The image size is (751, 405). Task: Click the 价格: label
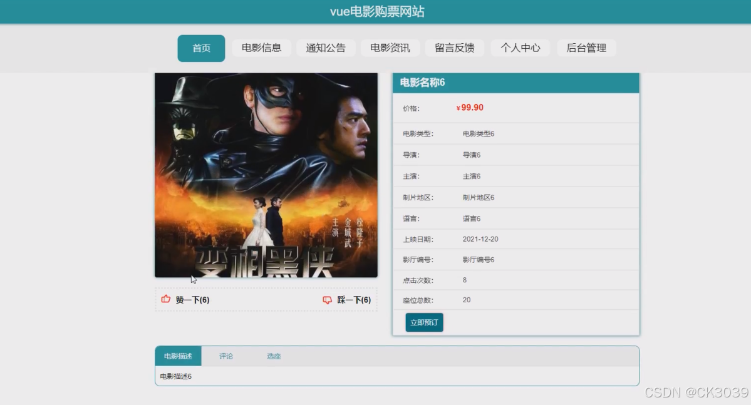tap(411, 108)
